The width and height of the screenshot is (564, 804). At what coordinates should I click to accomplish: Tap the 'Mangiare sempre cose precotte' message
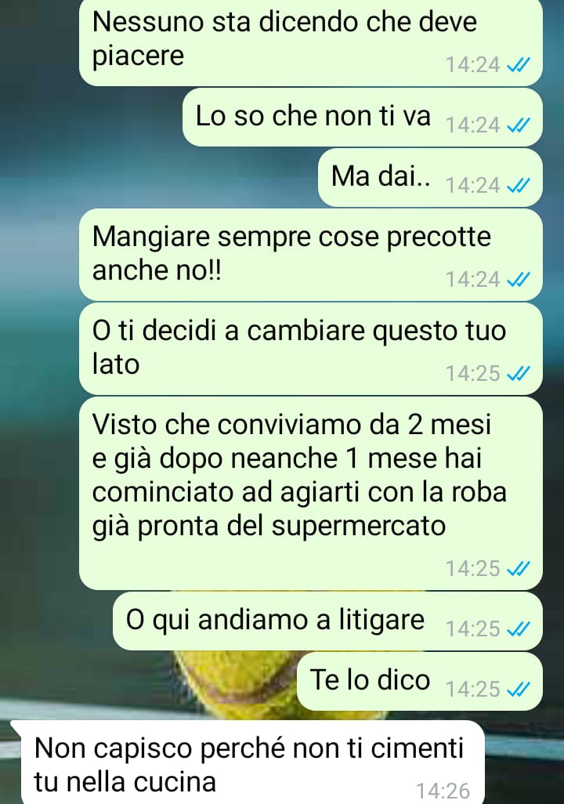(x=311, y=255)
